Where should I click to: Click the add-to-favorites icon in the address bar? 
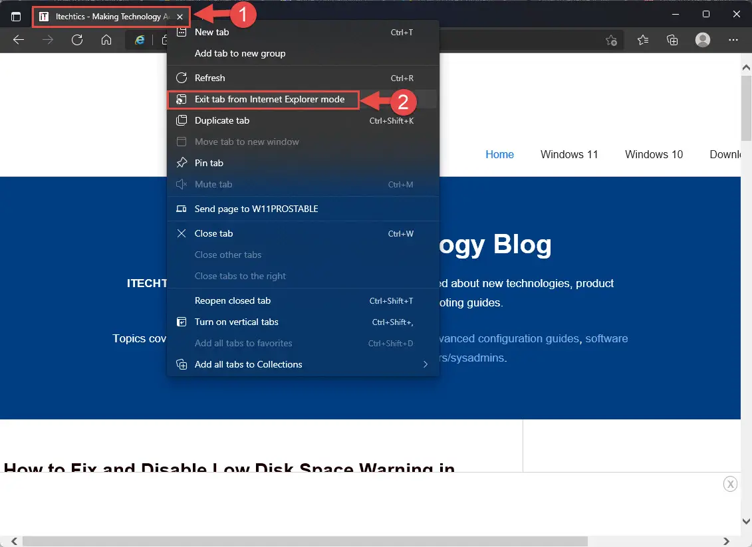coord(610,41)
